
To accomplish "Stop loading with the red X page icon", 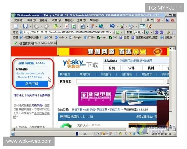I will (x=67, y=26).
